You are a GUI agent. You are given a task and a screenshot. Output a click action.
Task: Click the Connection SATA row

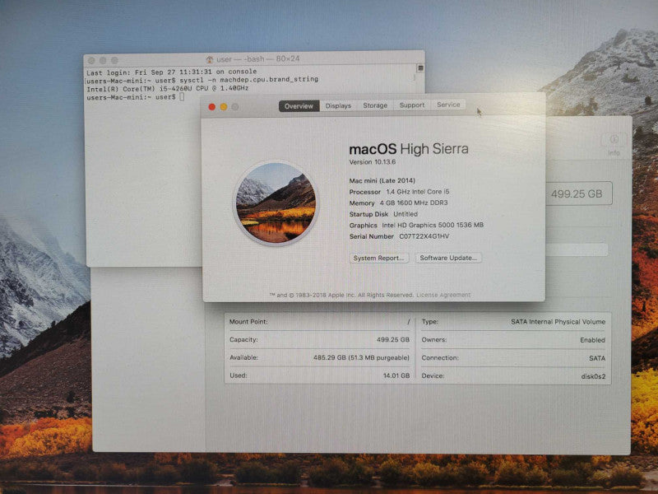(513, 358)
